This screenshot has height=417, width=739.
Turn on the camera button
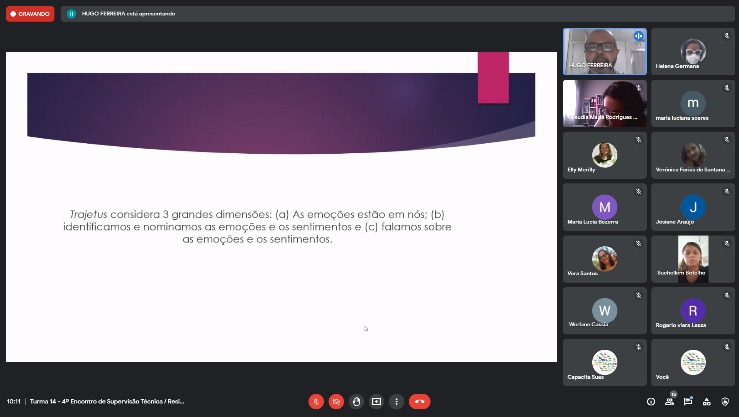(336, 402)
